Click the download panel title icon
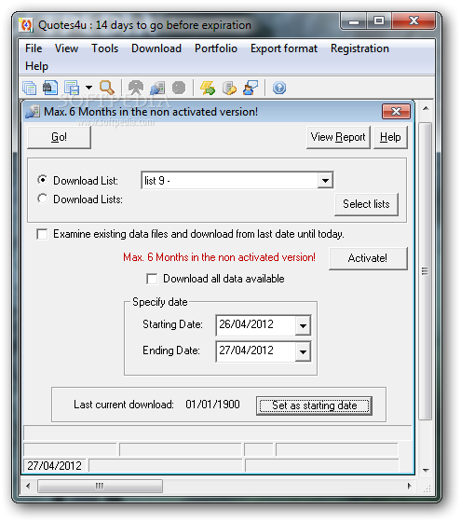 coord(33,112)
